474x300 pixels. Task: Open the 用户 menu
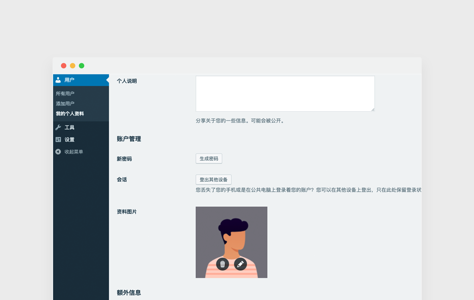tap(81, 80)
